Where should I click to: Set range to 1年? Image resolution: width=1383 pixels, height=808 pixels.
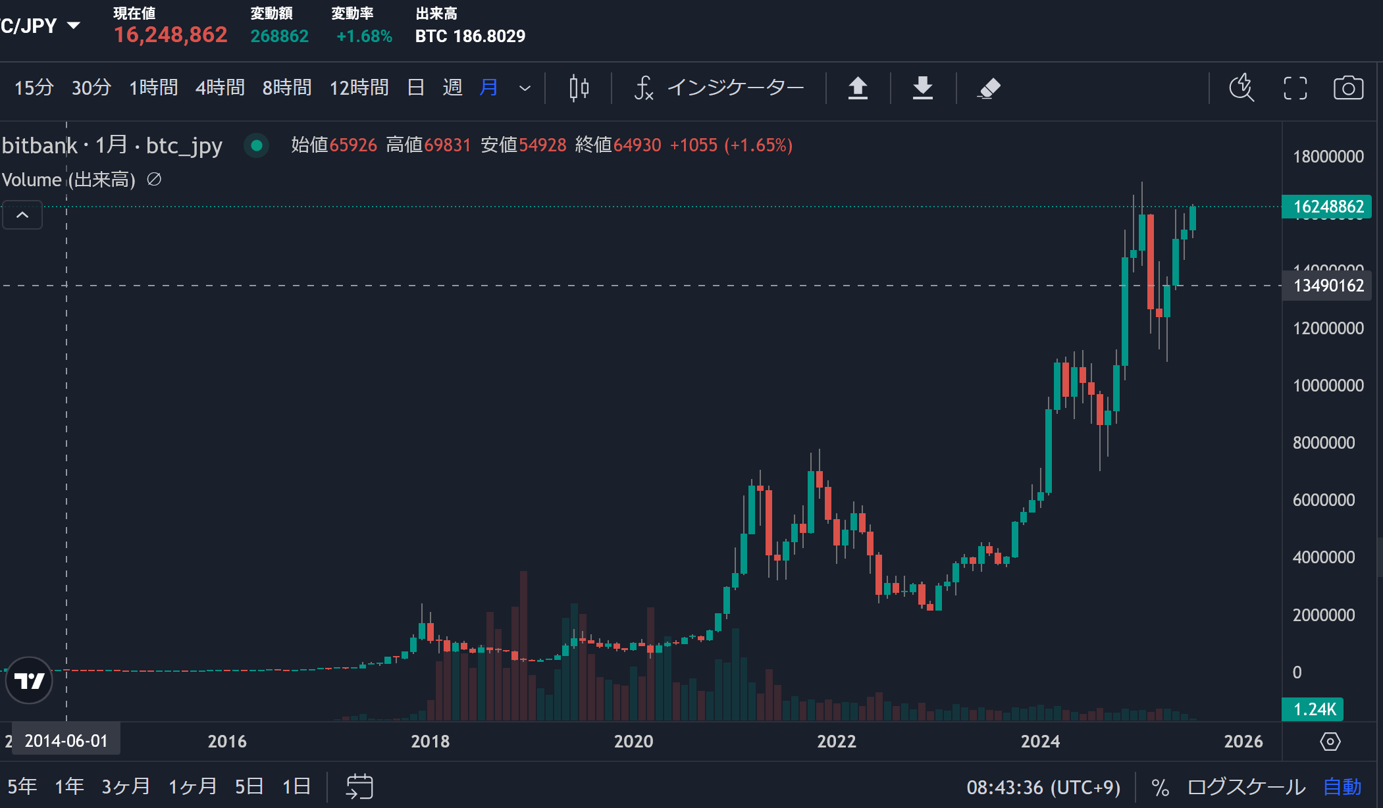[x=69, y=786]
